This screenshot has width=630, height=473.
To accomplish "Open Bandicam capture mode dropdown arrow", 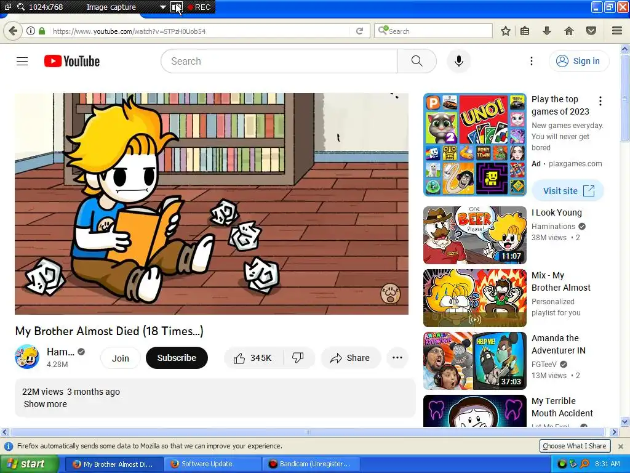I will point(162,7).
